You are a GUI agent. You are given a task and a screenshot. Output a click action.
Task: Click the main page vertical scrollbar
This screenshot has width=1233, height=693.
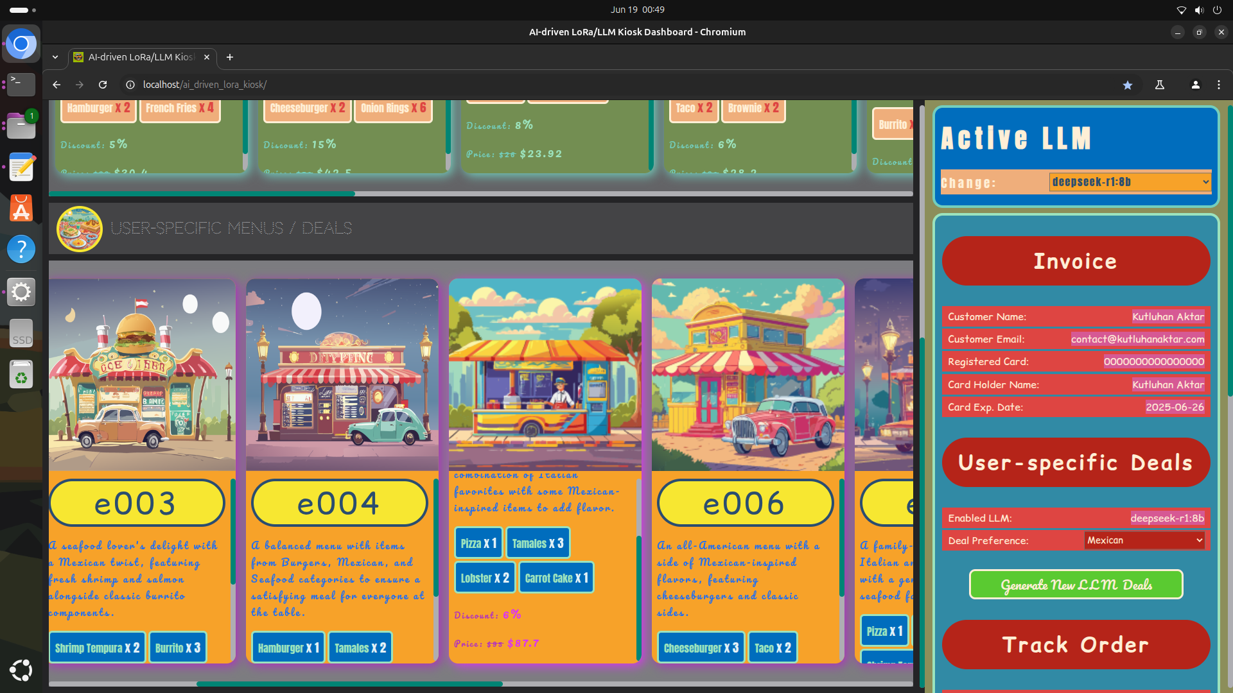(922, 513)
